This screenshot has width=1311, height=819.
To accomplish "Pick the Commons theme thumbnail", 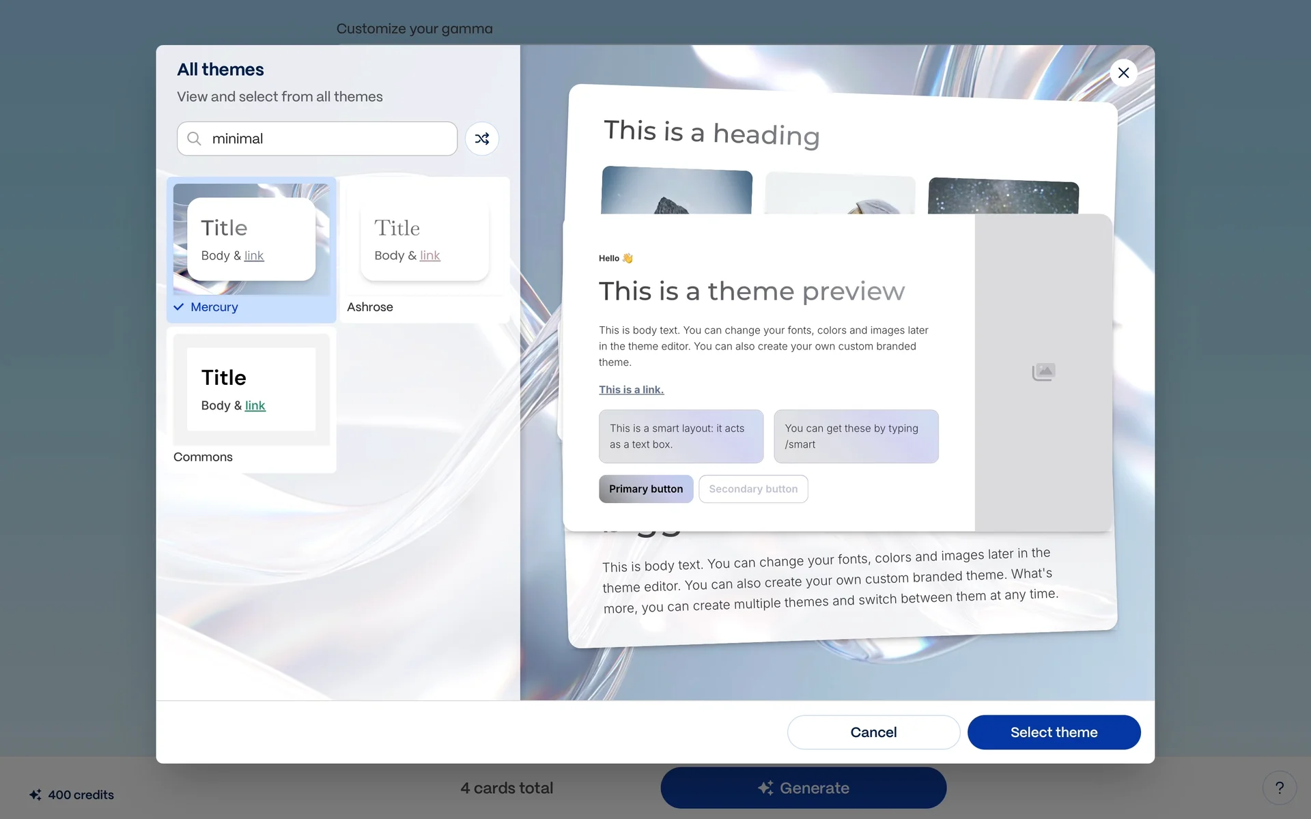I will tap(251, 389).
